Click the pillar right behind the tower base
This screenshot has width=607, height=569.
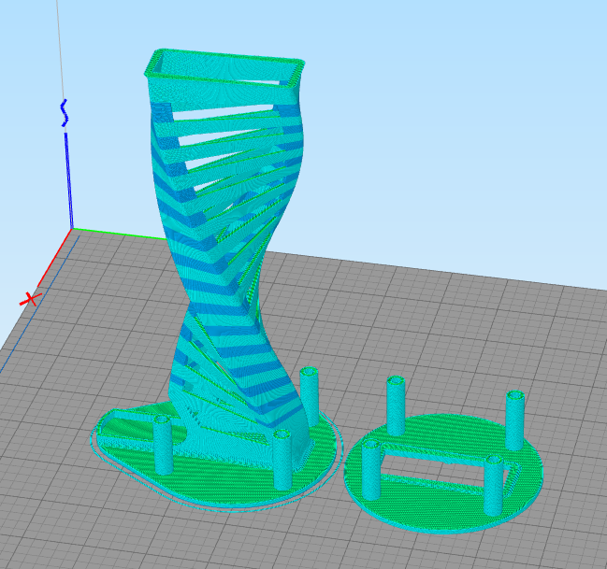click(311, 391)
